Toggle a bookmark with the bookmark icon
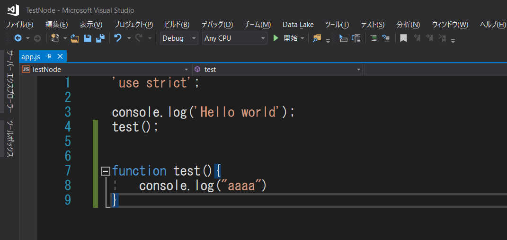This screenshot has width=507, height=240. 403,38
